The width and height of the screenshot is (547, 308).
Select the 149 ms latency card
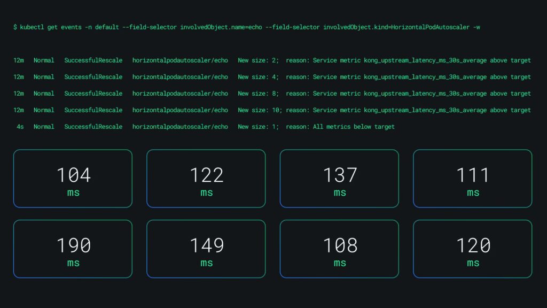click(x=206, y=249)
